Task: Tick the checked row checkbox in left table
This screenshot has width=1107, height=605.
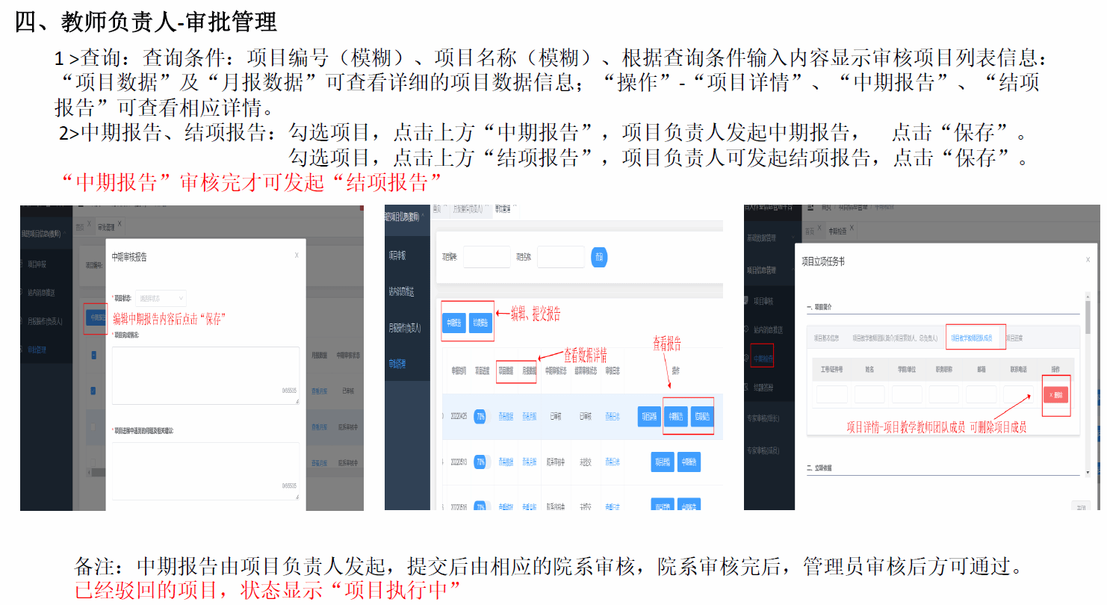Action: pyautogui.click(x=93, y=390)
